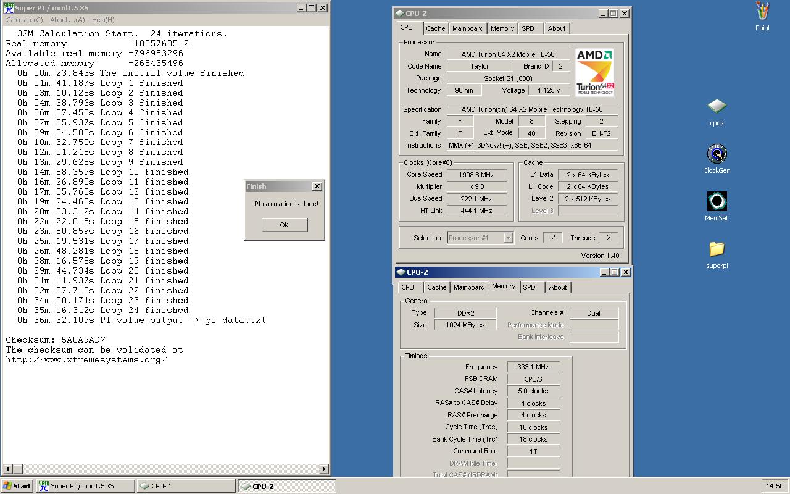Open the Processor #1 selection dropdown

pos(480,238)
